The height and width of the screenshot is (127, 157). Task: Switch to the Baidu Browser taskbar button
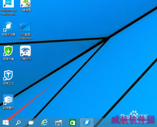point(87,122)
